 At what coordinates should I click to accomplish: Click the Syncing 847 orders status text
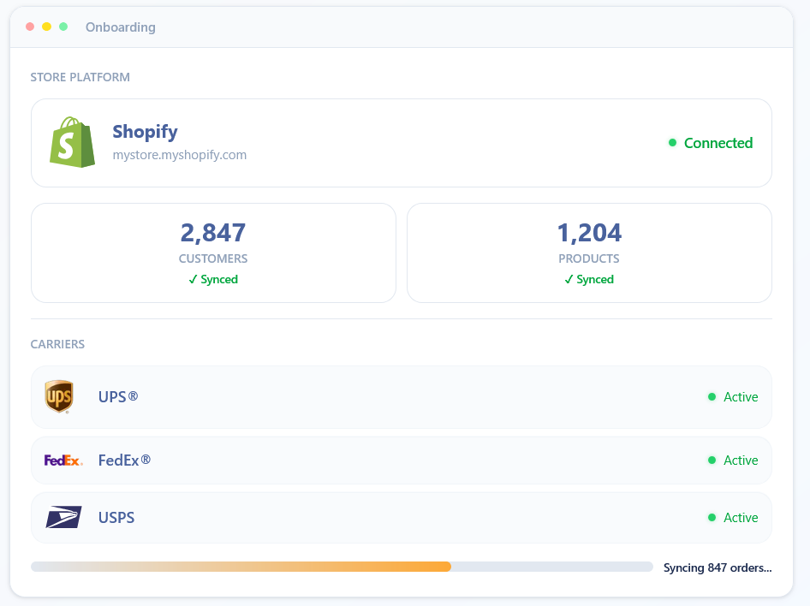718,567
